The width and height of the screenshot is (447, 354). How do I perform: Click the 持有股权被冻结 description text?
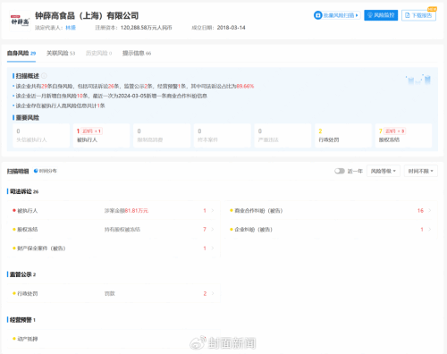pos(122,230)
